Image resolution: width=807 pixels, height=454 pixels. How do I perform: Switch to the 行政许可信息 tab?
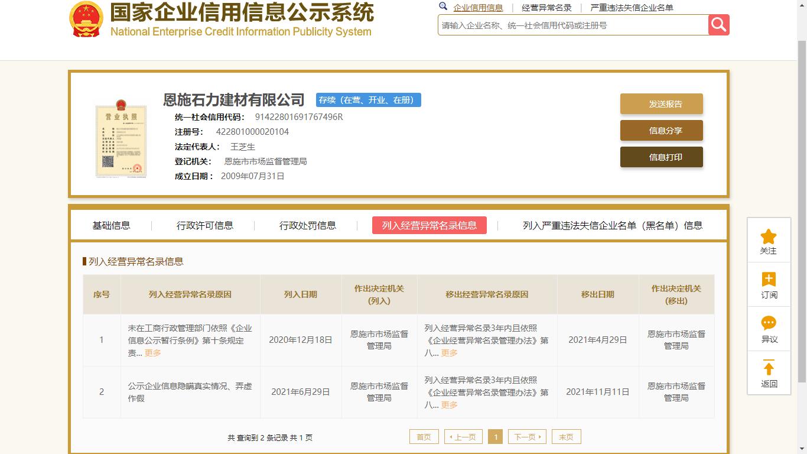[x=204, y=225]
